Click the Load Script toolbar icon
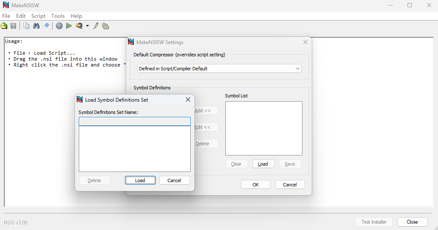The width and height of the screenshot is (438, 230). coord(4,26)
